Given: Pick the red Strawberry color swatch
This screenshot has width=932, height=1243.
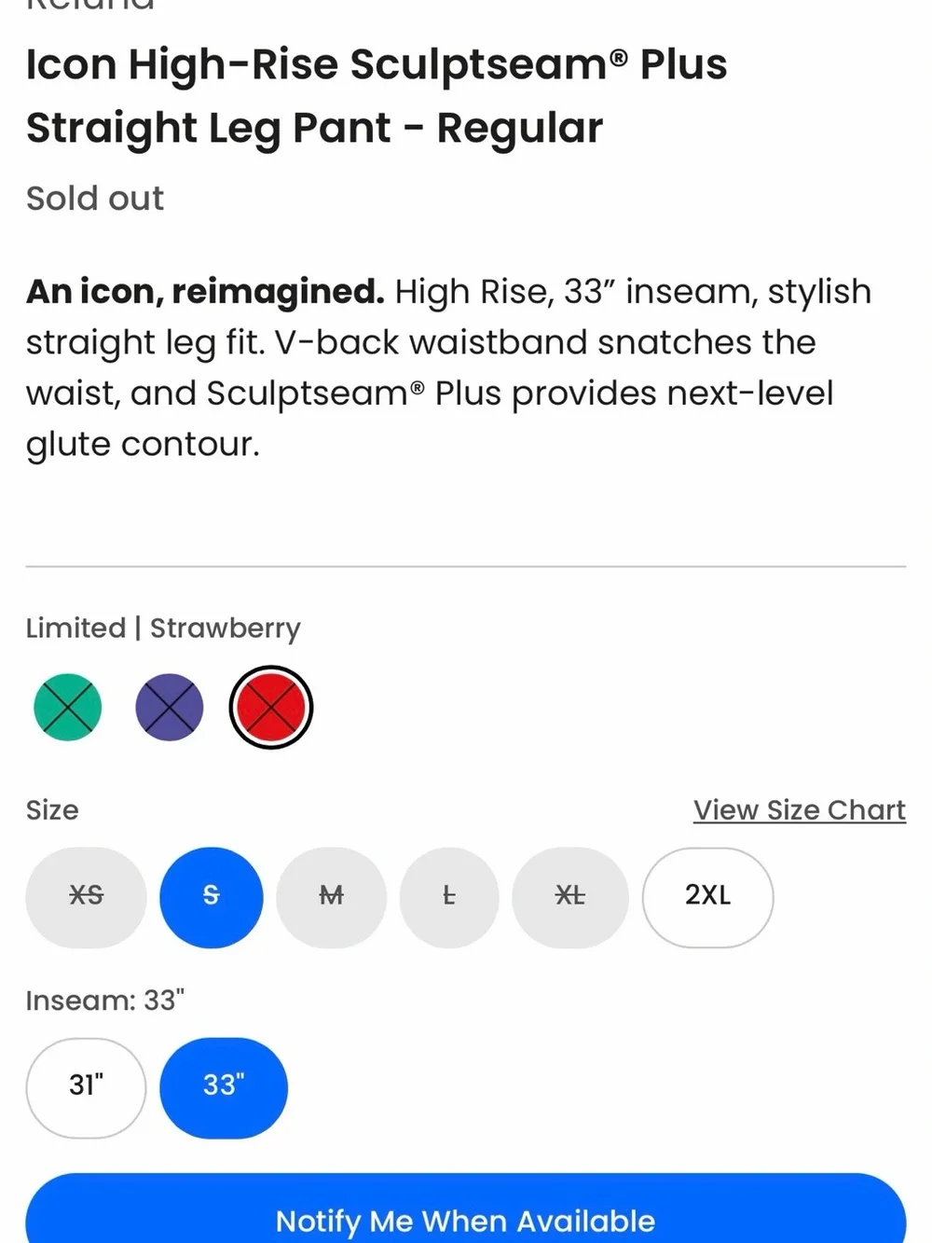Looking at the screenshot, I should [x=271, y=708].
